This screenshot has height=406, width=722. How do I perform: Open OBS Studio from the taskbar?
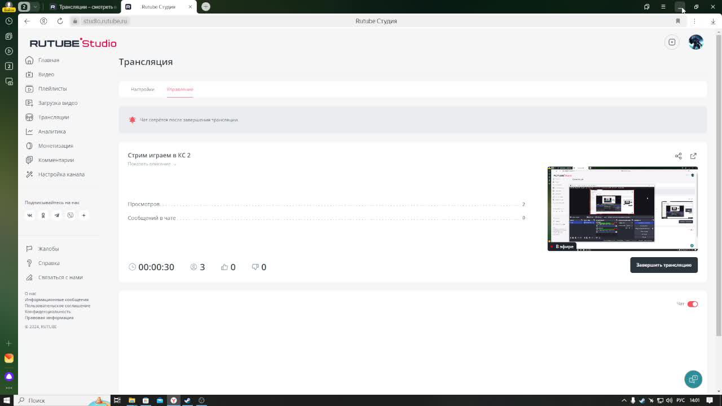pos(201,400)
